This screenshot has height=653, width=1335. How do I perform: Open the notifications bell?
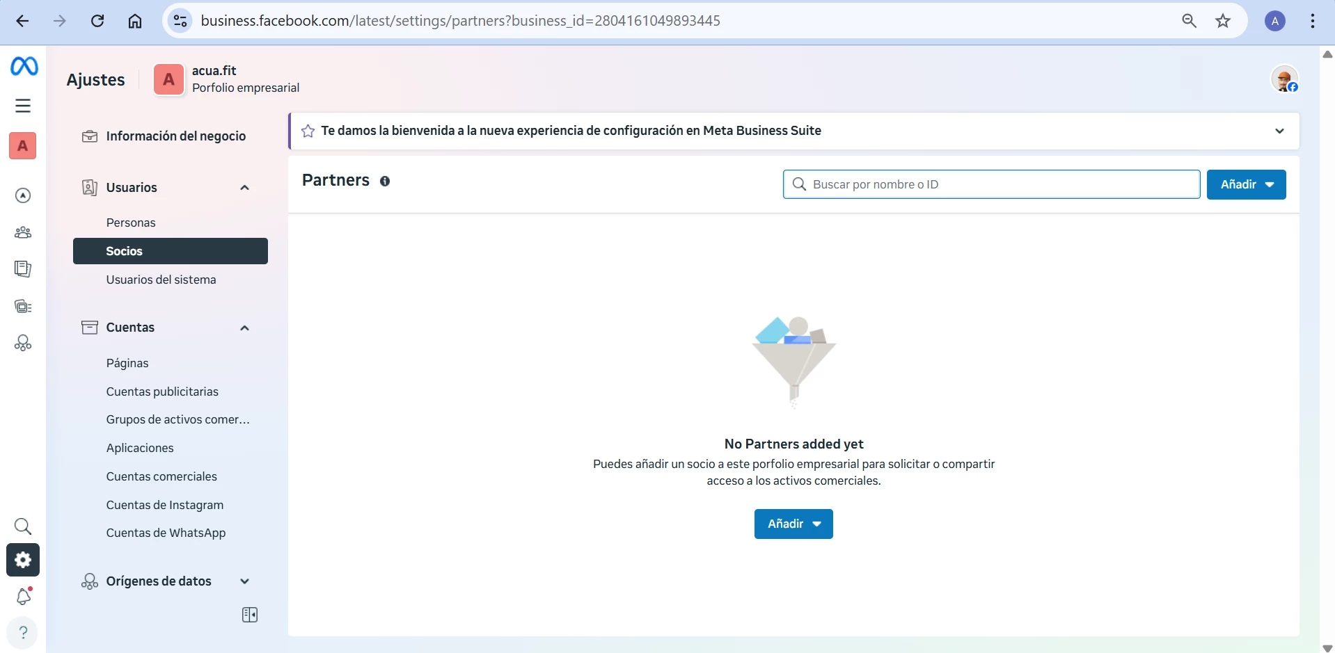(x=24, y=596)
